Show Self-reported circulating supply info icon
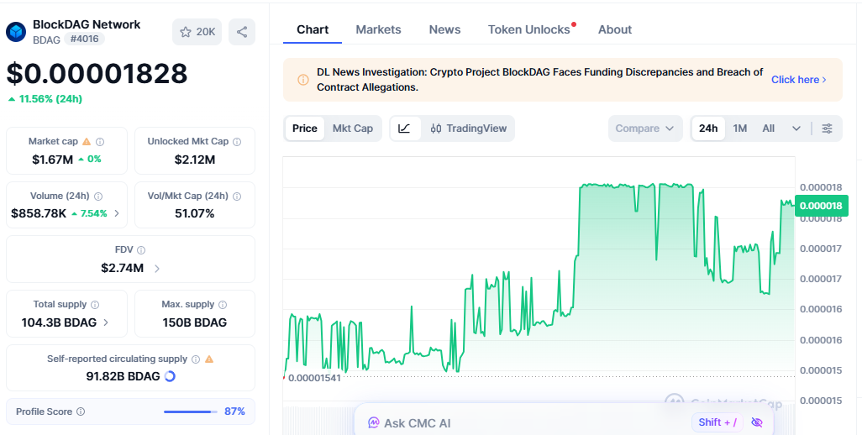Screen dimensions: 862x435 coord(196,359)
